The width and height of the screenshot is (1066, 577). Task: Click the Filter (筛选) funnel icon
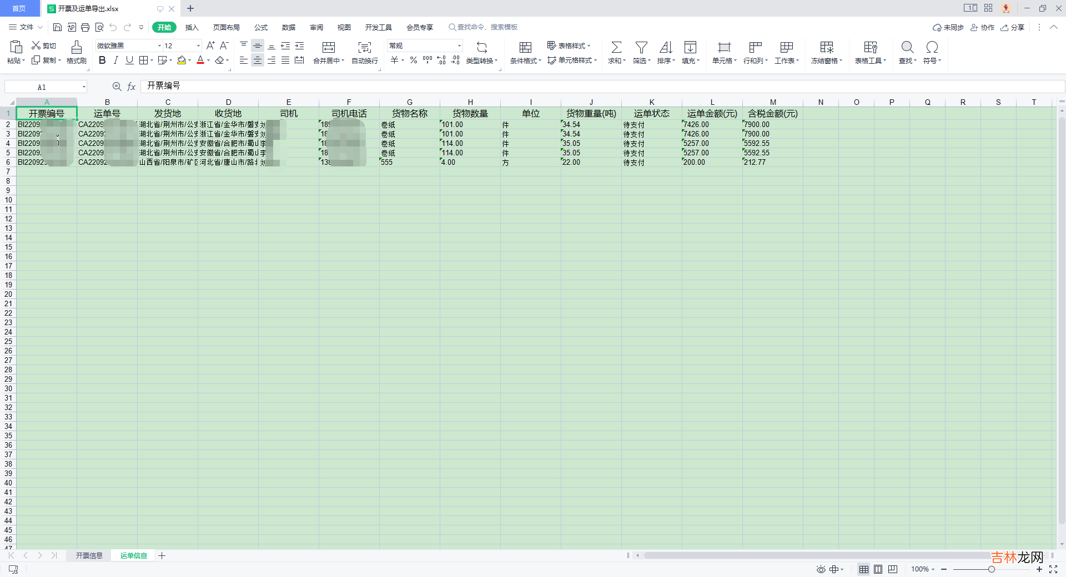coord(641,48)
